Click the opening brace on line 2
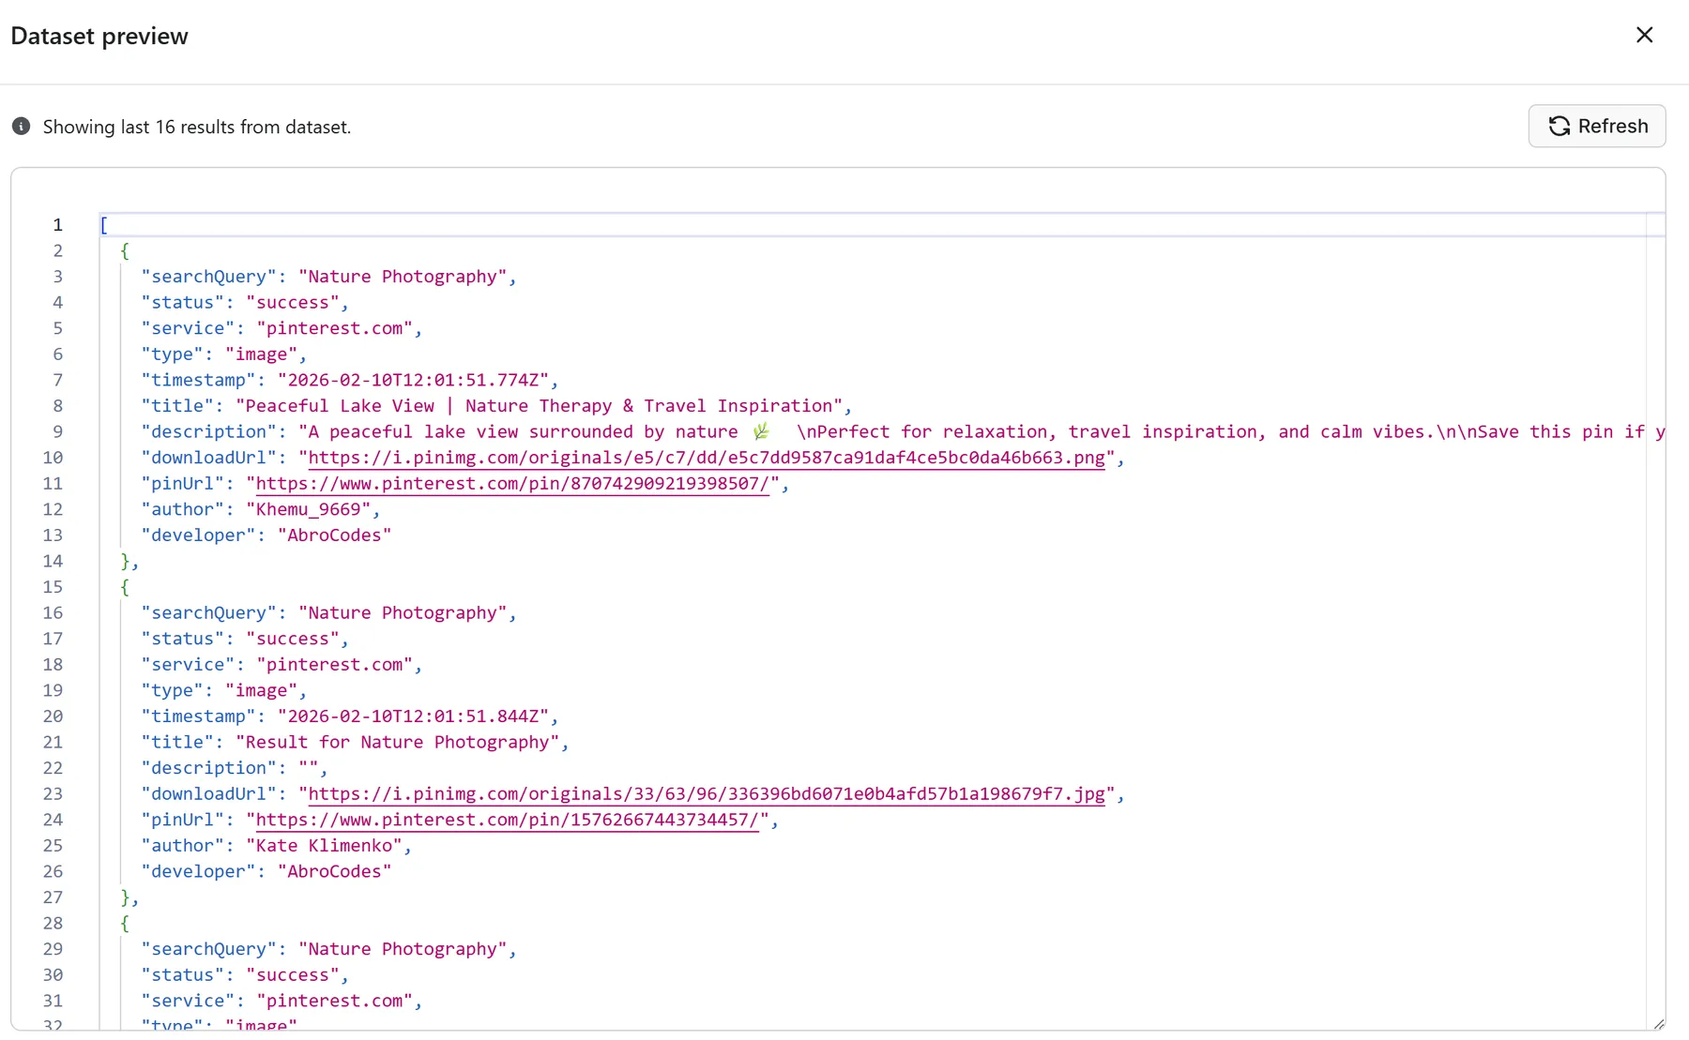The width and height of the screenshot is (1689, 1040). (x=125, y=251)
